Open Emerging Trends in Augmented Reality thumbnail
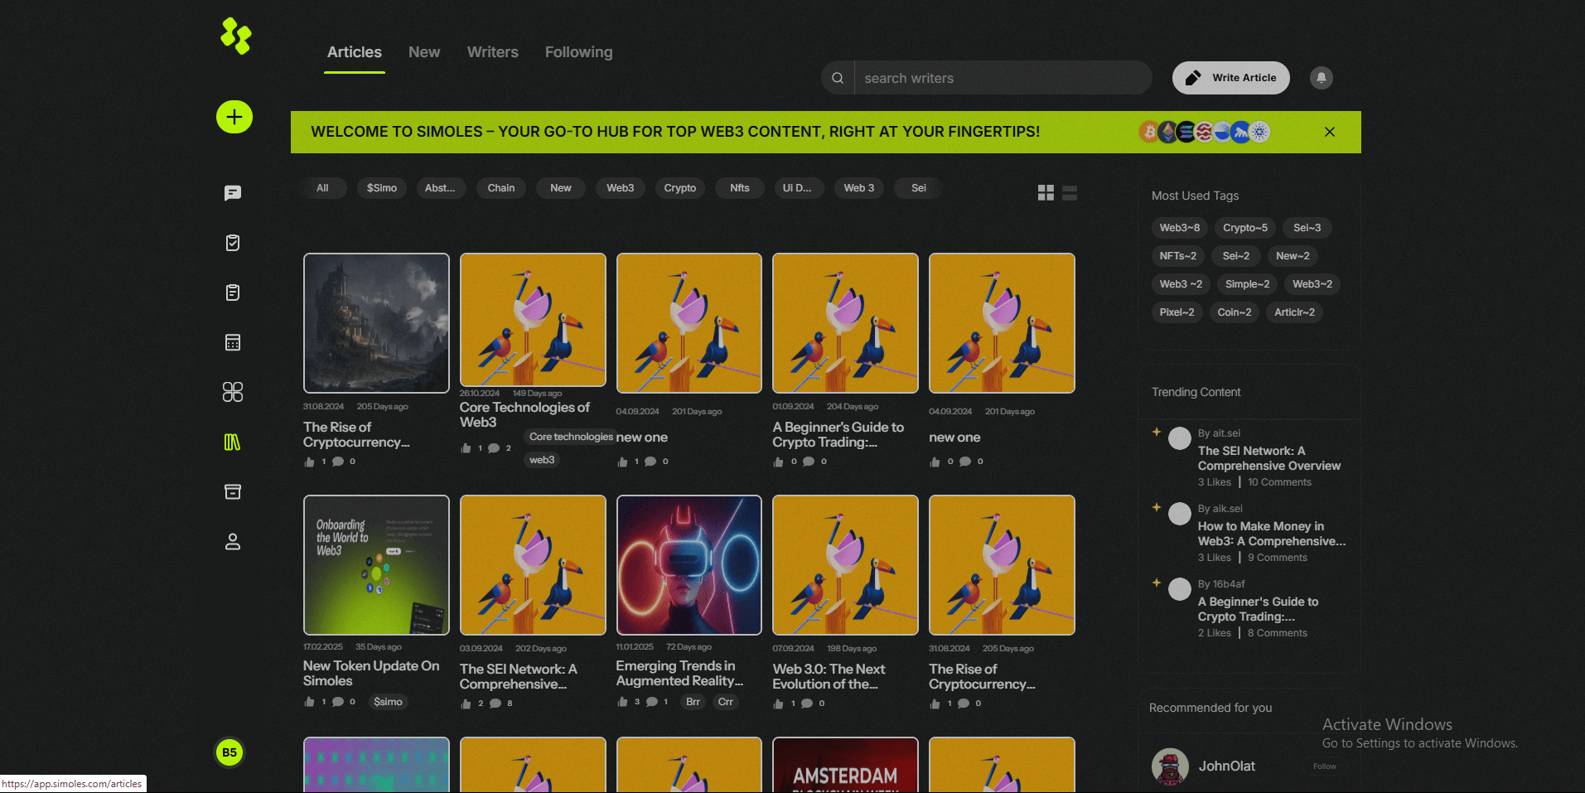1585x793 pixels. pos(689,565)
